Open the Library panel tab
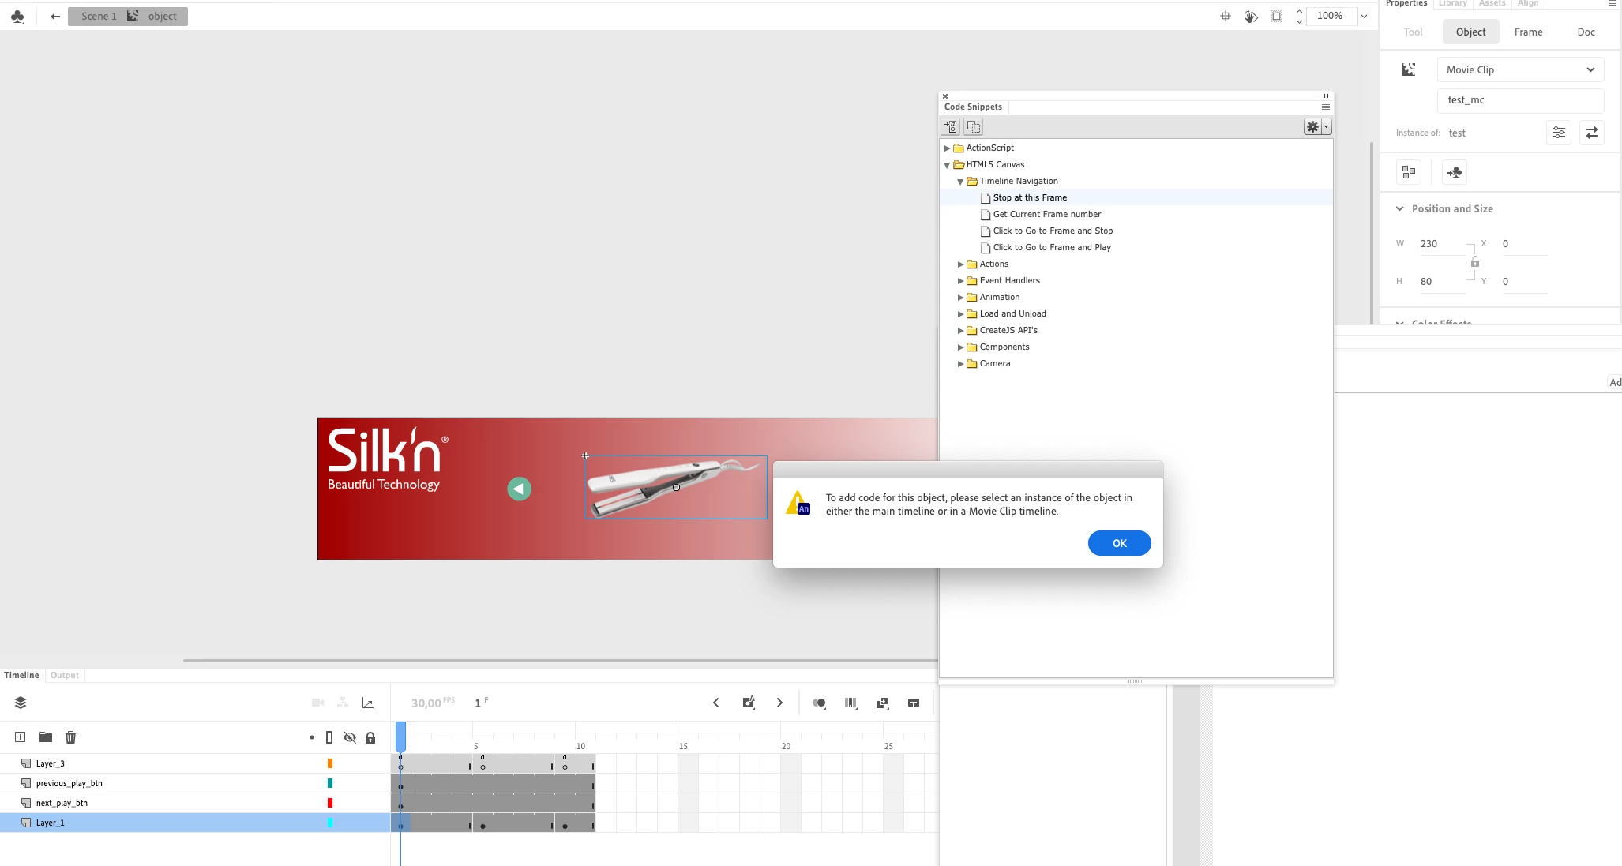 (1452, 4)
